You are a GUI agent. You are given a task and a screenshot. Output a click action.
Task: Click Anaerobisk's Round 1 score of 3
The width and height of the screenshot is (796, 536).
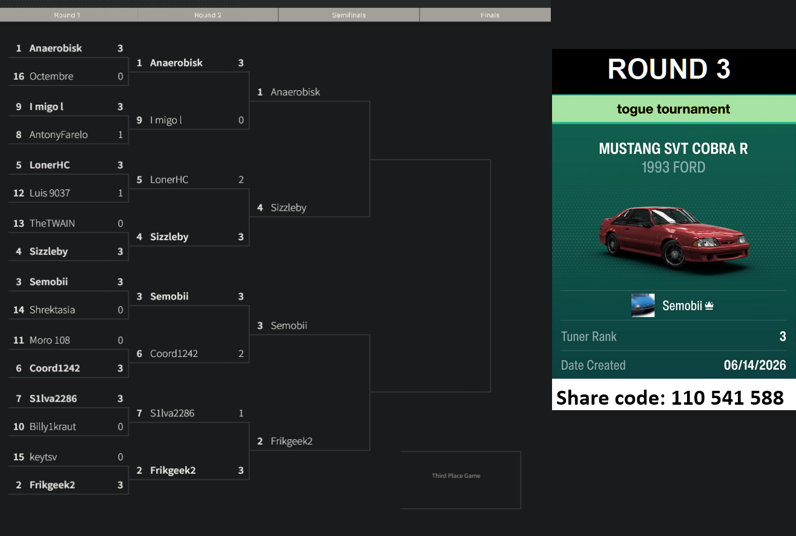(x=120, y=48)
